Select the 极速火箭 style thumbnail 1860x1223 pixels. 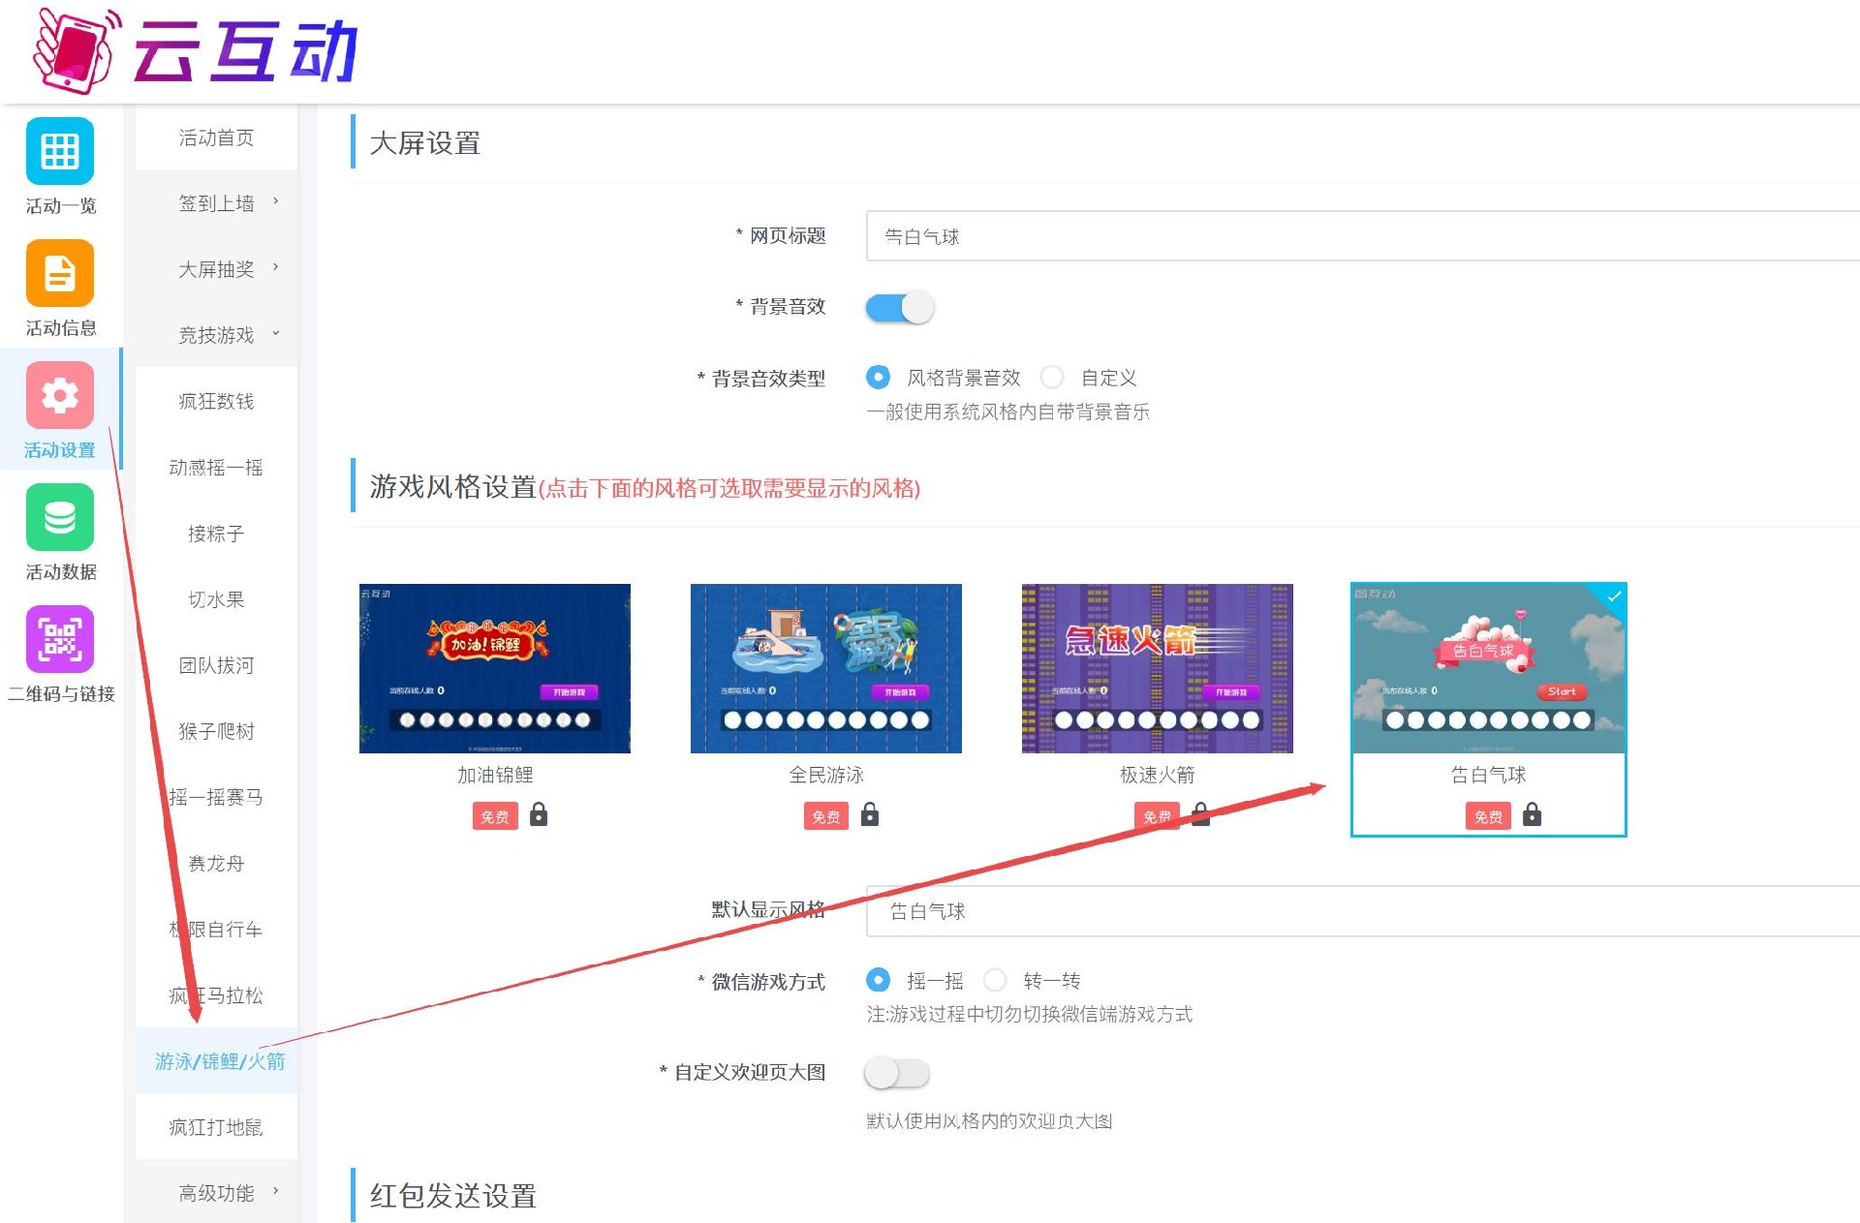[x=1157, y=668]
